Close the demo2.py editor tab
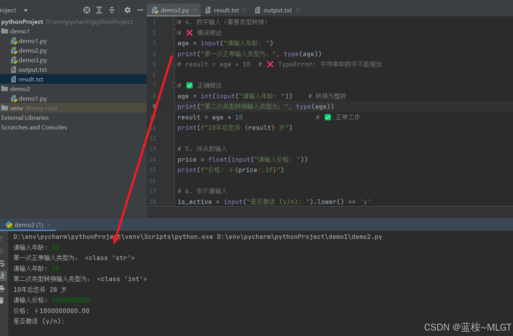Image resolution: width=513 pixels, height=336 pixels. (x=196, y=10)
